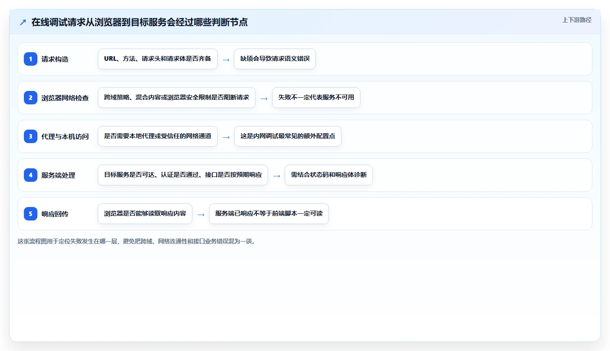Click the box 需结合状态码和响应体诊断
The image size is (610, 351).
tap(329, 175)
